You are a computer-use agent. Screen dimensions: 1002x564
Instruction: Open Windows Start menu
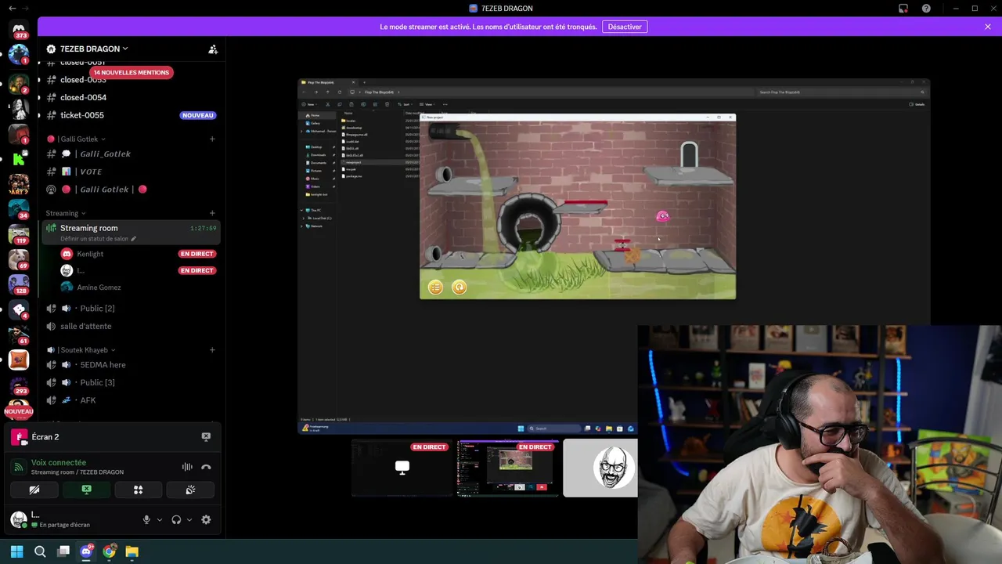click(16, 551)
